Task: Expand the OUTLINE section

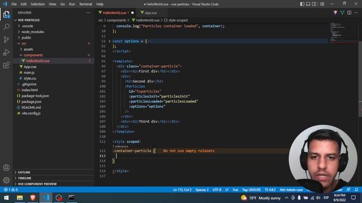Action: pyautogui.click(x=24, y=172)
